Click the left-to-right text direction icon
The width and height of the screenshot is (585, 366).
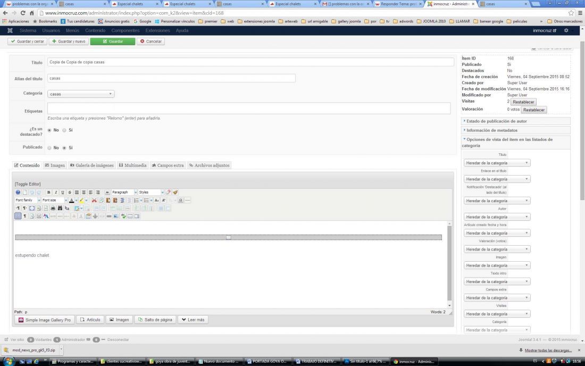(x=18, y=208)
